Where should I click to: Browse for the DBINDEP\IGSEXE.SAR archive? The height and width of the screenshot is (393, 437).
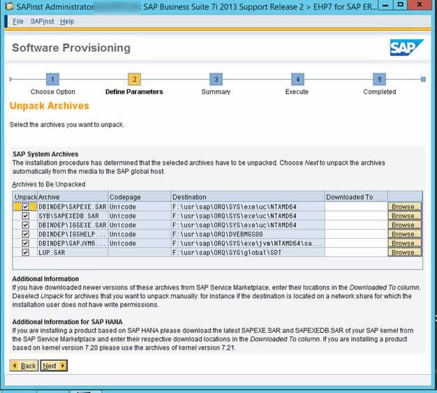coord(404,225)
